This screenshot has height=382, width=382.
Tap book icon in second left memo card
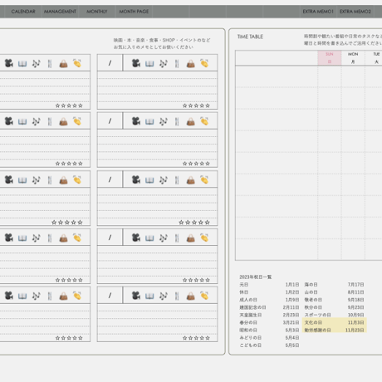[x=22, y=122]
